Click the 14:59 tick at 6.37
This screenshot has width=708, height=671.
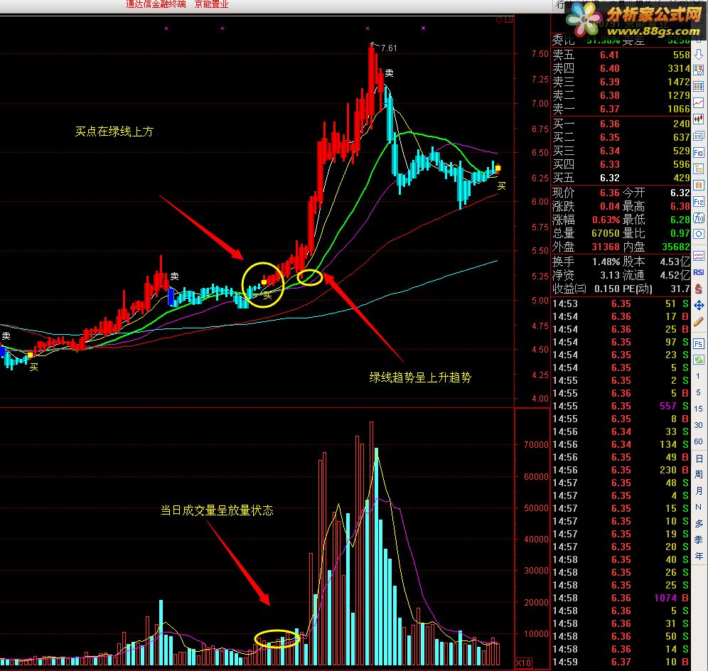(621, 662)
